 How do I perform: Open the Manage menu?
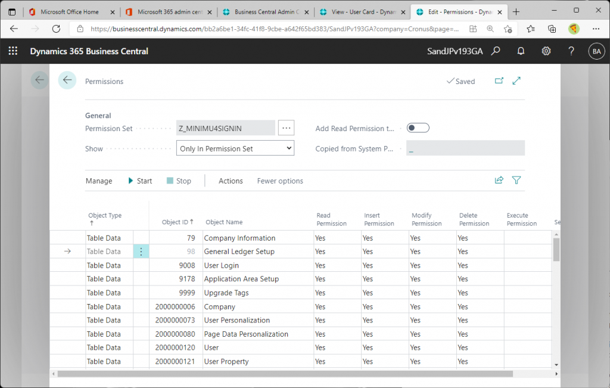[99, 181]
